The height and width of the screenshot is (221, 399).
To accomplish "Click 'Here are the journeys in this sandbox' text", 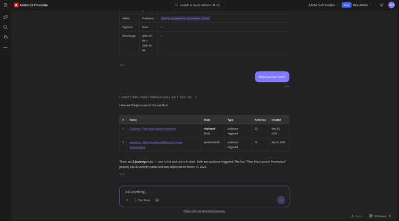I will point(144,105).
